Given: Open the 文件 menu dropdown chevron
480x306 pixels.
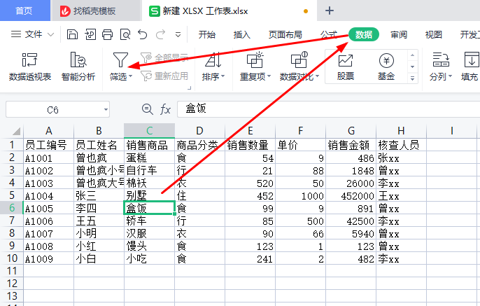Looking at the screenshot, I should tap(51, 34).
